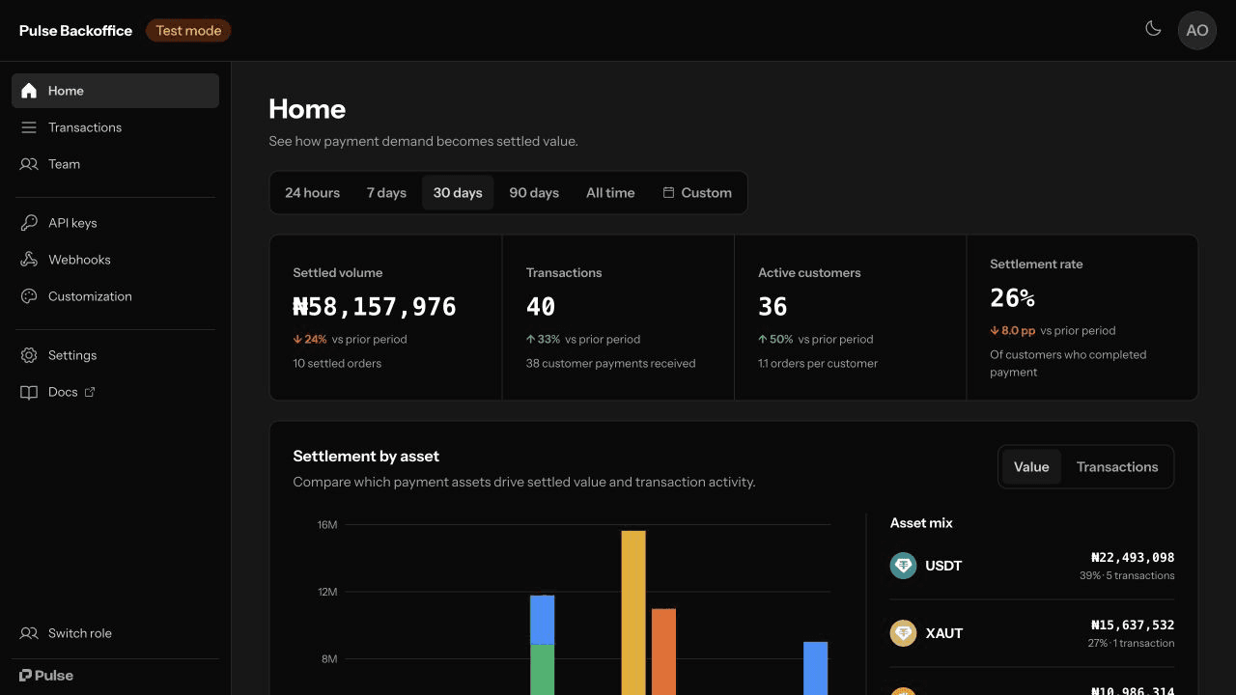Select the 30 days range
The height and width of the screenshot is (695, 1236).
point(458,193)
